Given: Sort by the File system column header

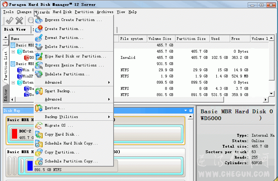Looking at the screenshot, I should pos(133,39).
